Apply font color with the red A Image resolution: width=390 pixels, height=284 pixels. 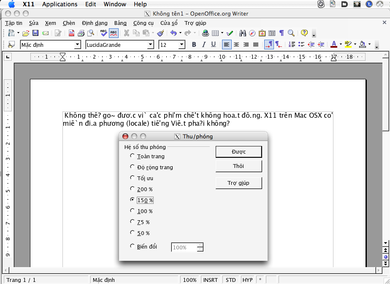(334, 44)
